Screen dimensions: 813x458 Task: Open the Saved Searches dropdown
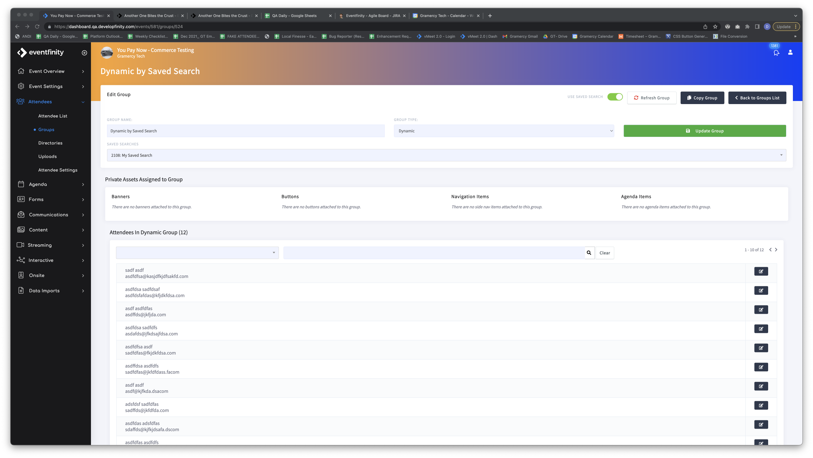(446, 155)
